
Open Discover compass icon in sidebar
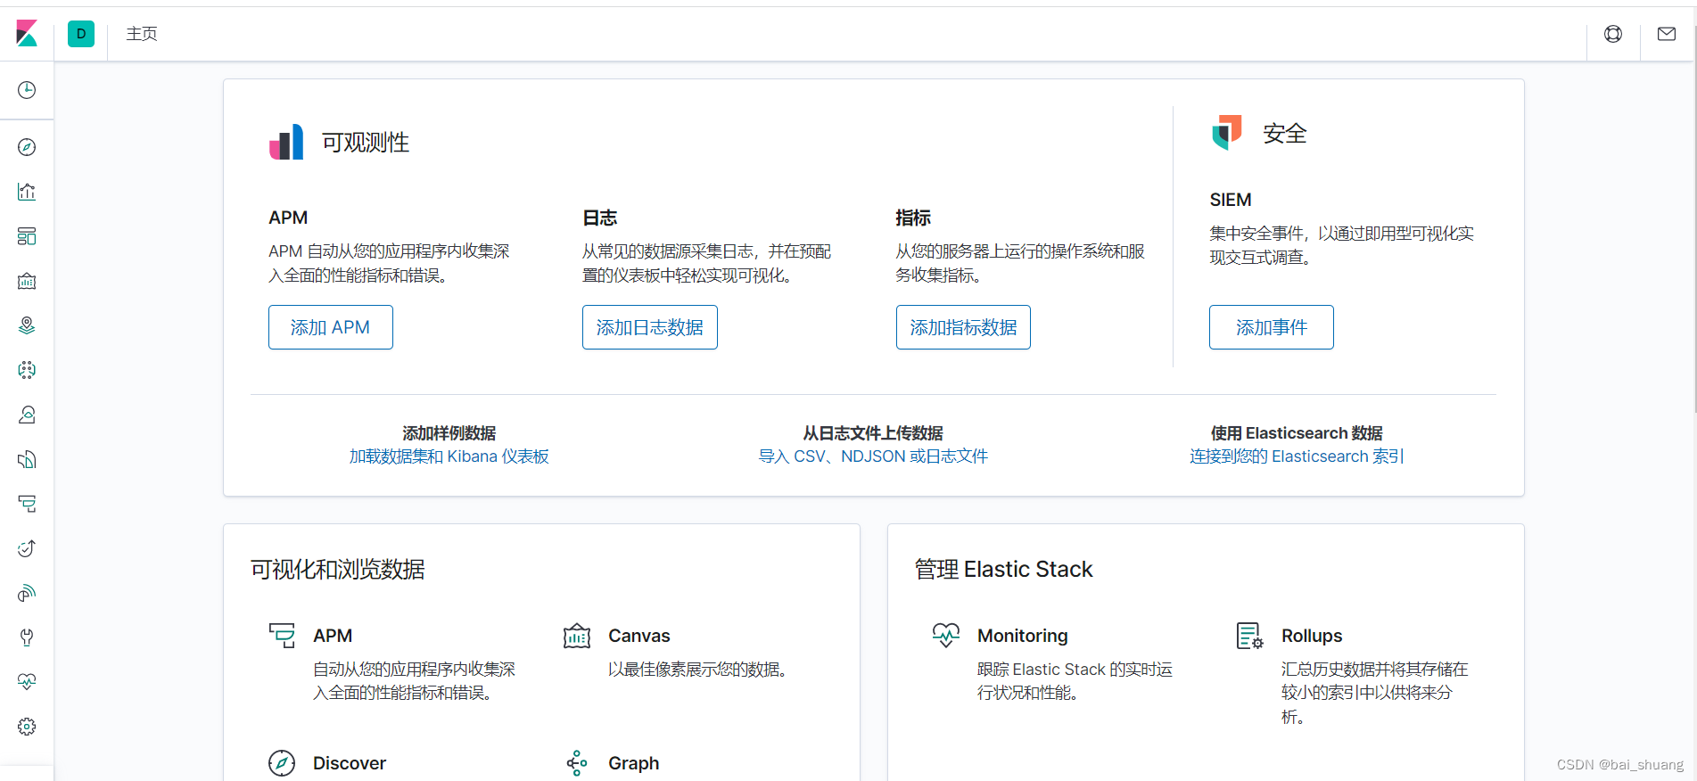(27, 147)
